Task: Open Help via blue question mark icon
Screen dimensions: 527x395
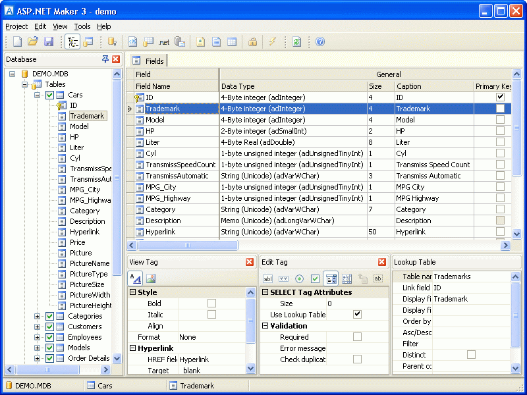Action: tap(320, 41)
